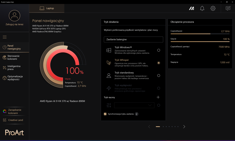The height and width of the screenshot is (141, 235).
Task: Click NVIDIA GeForce RTX 5070 Laptop GPU text
Action: click(49, 29)
